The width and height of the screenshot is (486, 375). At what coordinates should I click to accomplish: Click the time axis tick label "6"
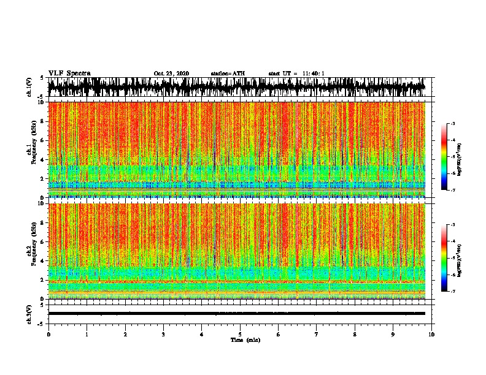[x=279, y=335]
